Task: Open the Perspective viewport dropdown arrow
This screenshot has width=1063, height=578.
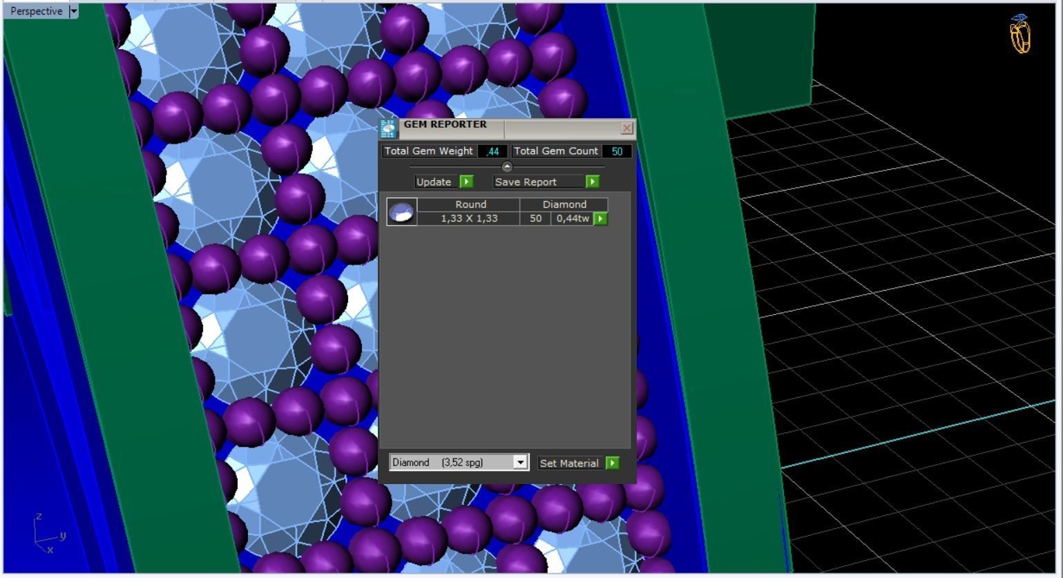Action: tap(74, 11)
